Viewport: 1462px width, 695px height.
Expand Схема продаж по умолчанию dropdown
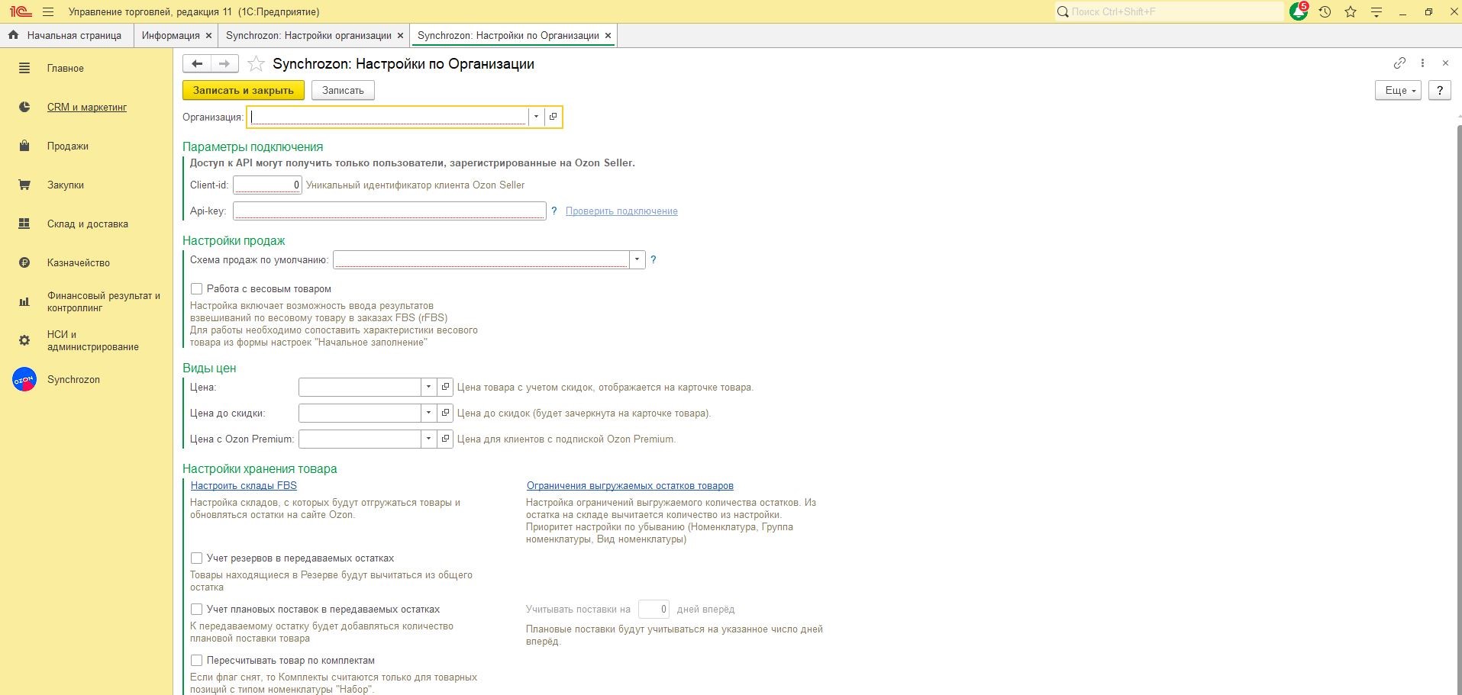click(x=637, y=259)
